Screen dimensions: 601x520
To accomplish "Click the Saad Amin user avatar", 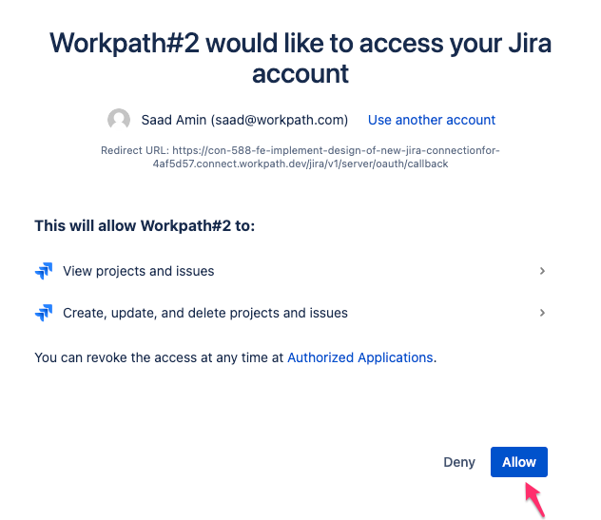I will (x=119, y=119).
